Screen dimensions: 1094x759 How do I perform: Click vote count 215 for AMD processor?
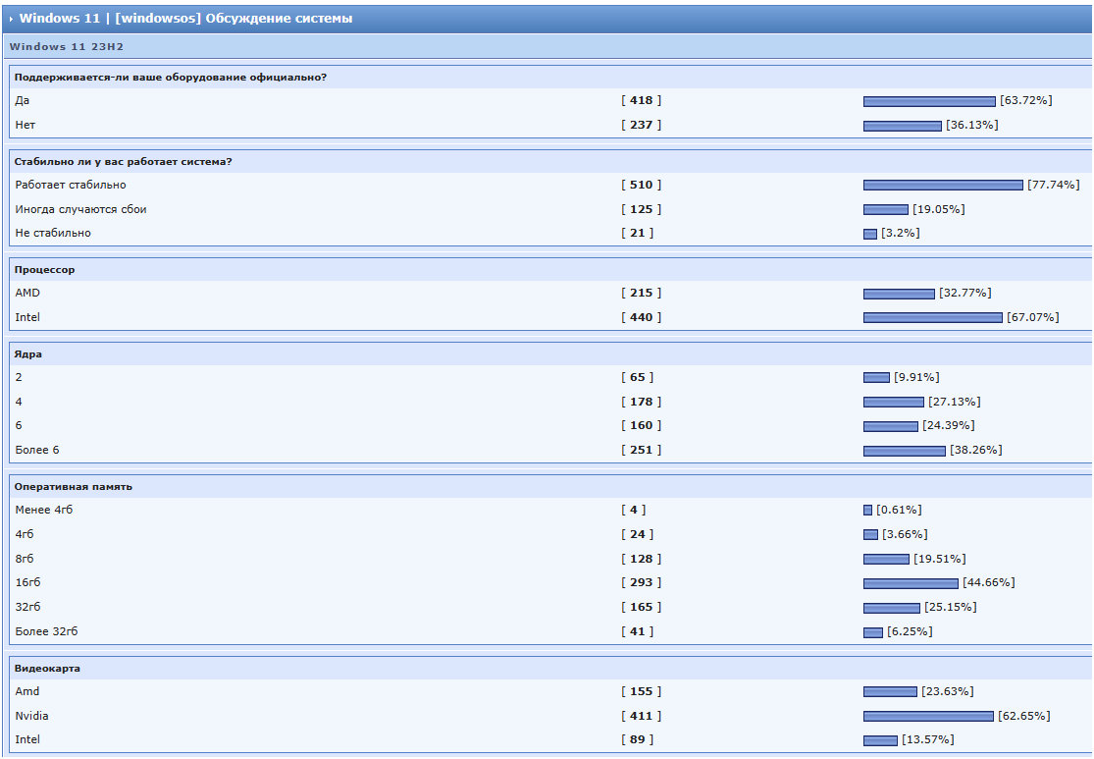point(641,294)
